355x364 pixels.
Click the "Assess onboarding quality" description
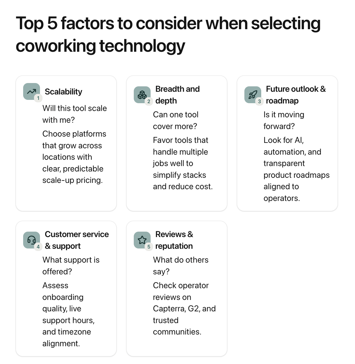[x=68, y=314]
